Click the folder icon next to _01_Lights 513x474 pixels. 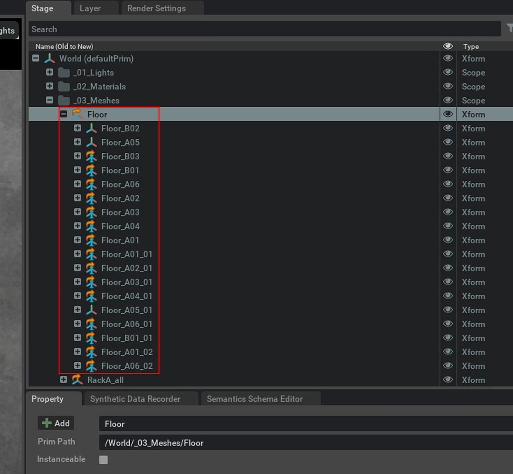64,72
